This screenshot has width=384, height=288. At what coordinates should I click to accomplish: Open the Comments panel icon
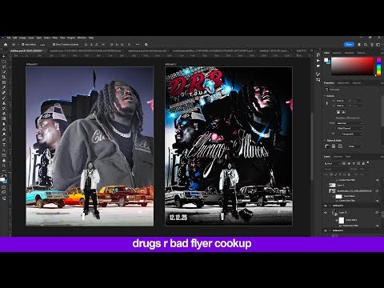(318, 66)
